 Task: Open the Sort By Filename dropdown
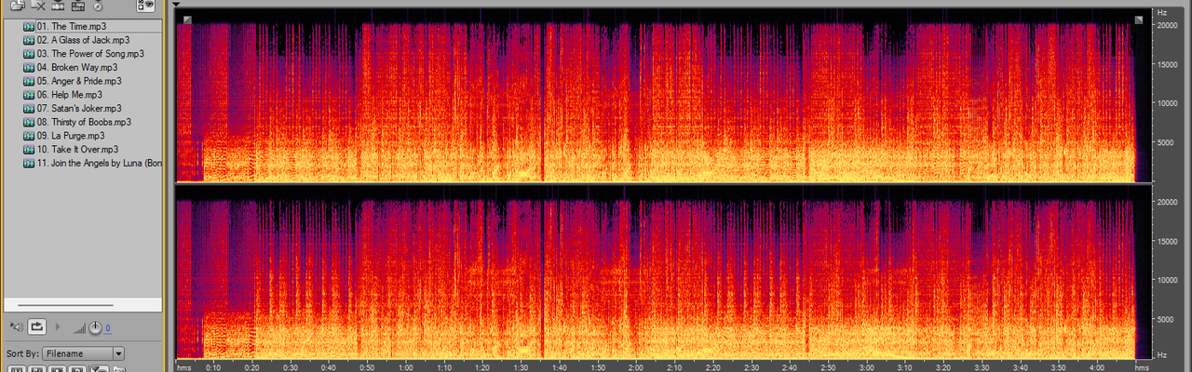[x=83, y=353]
